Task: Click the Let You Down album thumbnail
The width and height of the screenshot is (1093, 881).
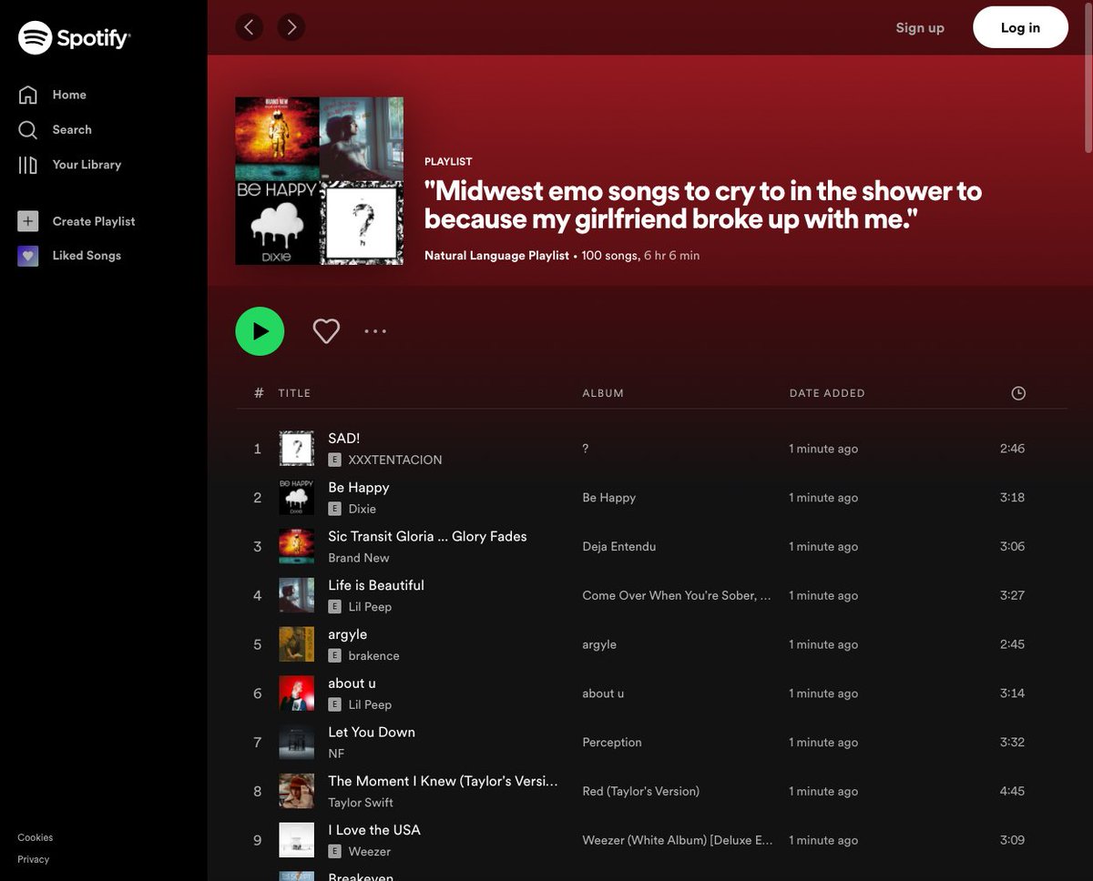Action: [x=296, y=743]
